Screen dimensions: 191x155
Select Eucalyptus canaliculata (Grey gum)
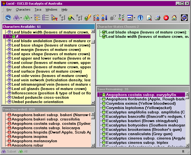click(139, 134)
